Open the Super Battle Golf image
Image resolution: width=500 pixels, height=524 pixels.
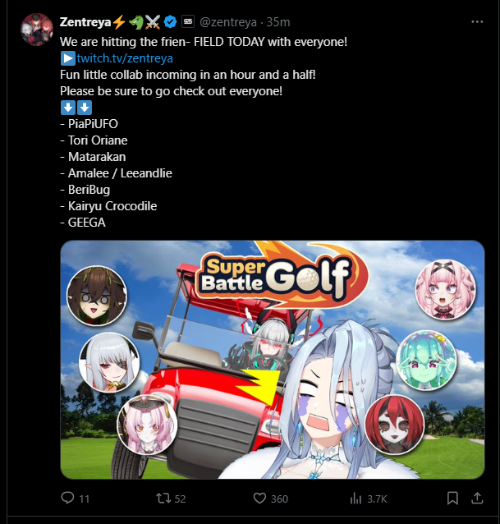tap(273, 360)
